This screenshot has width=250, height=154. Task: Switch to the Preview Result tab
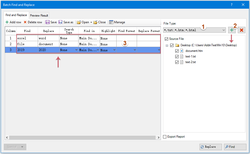click(x=39, y=15)
